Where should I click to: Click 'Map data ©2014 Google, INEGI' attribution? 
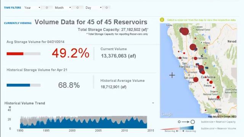(222, 116)
